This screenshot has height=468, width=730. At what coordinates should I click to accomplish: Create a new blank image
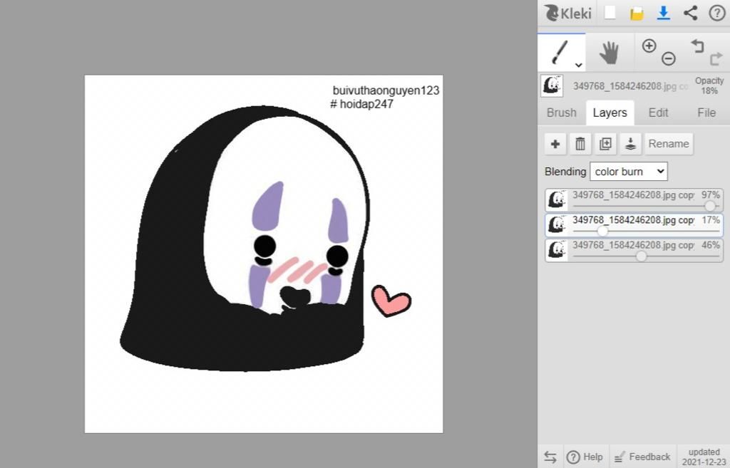point(610,13)
